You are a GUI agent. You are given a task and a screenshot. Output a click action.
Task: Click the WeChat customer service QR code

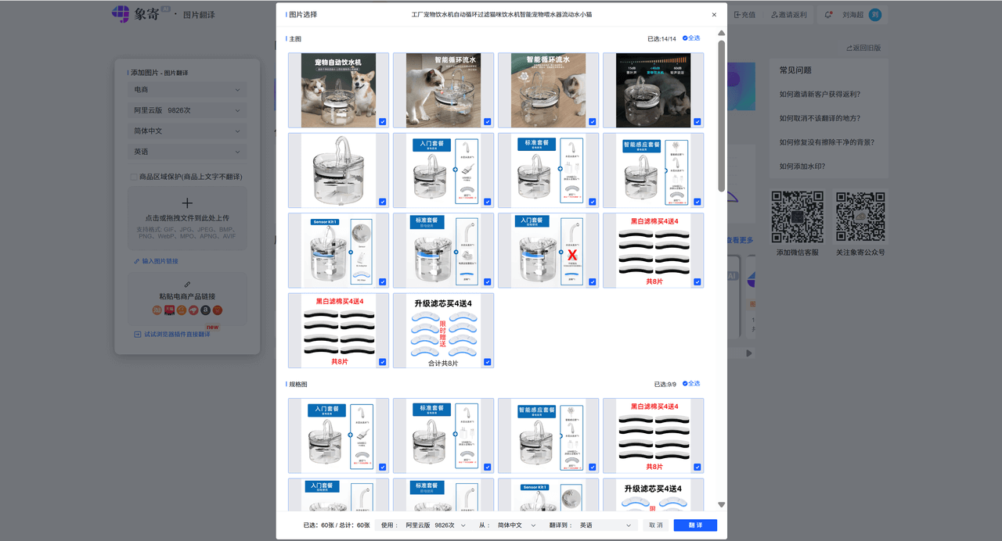point(797,217)
